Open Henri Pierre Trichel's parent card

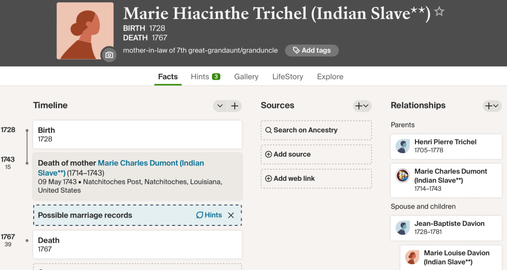[x=446, y=146]
